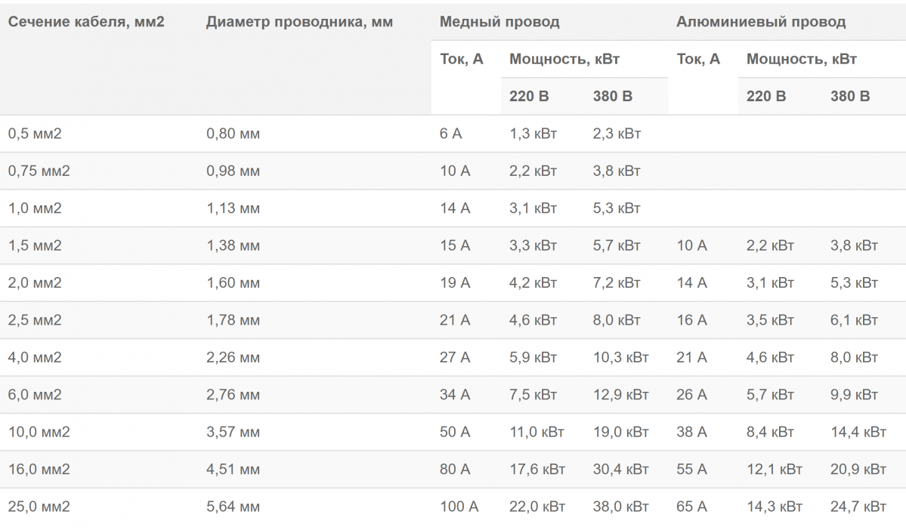Select the '7,2 кВт' cell in 2,0 мм2 row
The height and width of the screenshot is (530, 906).
coord(617,283)
